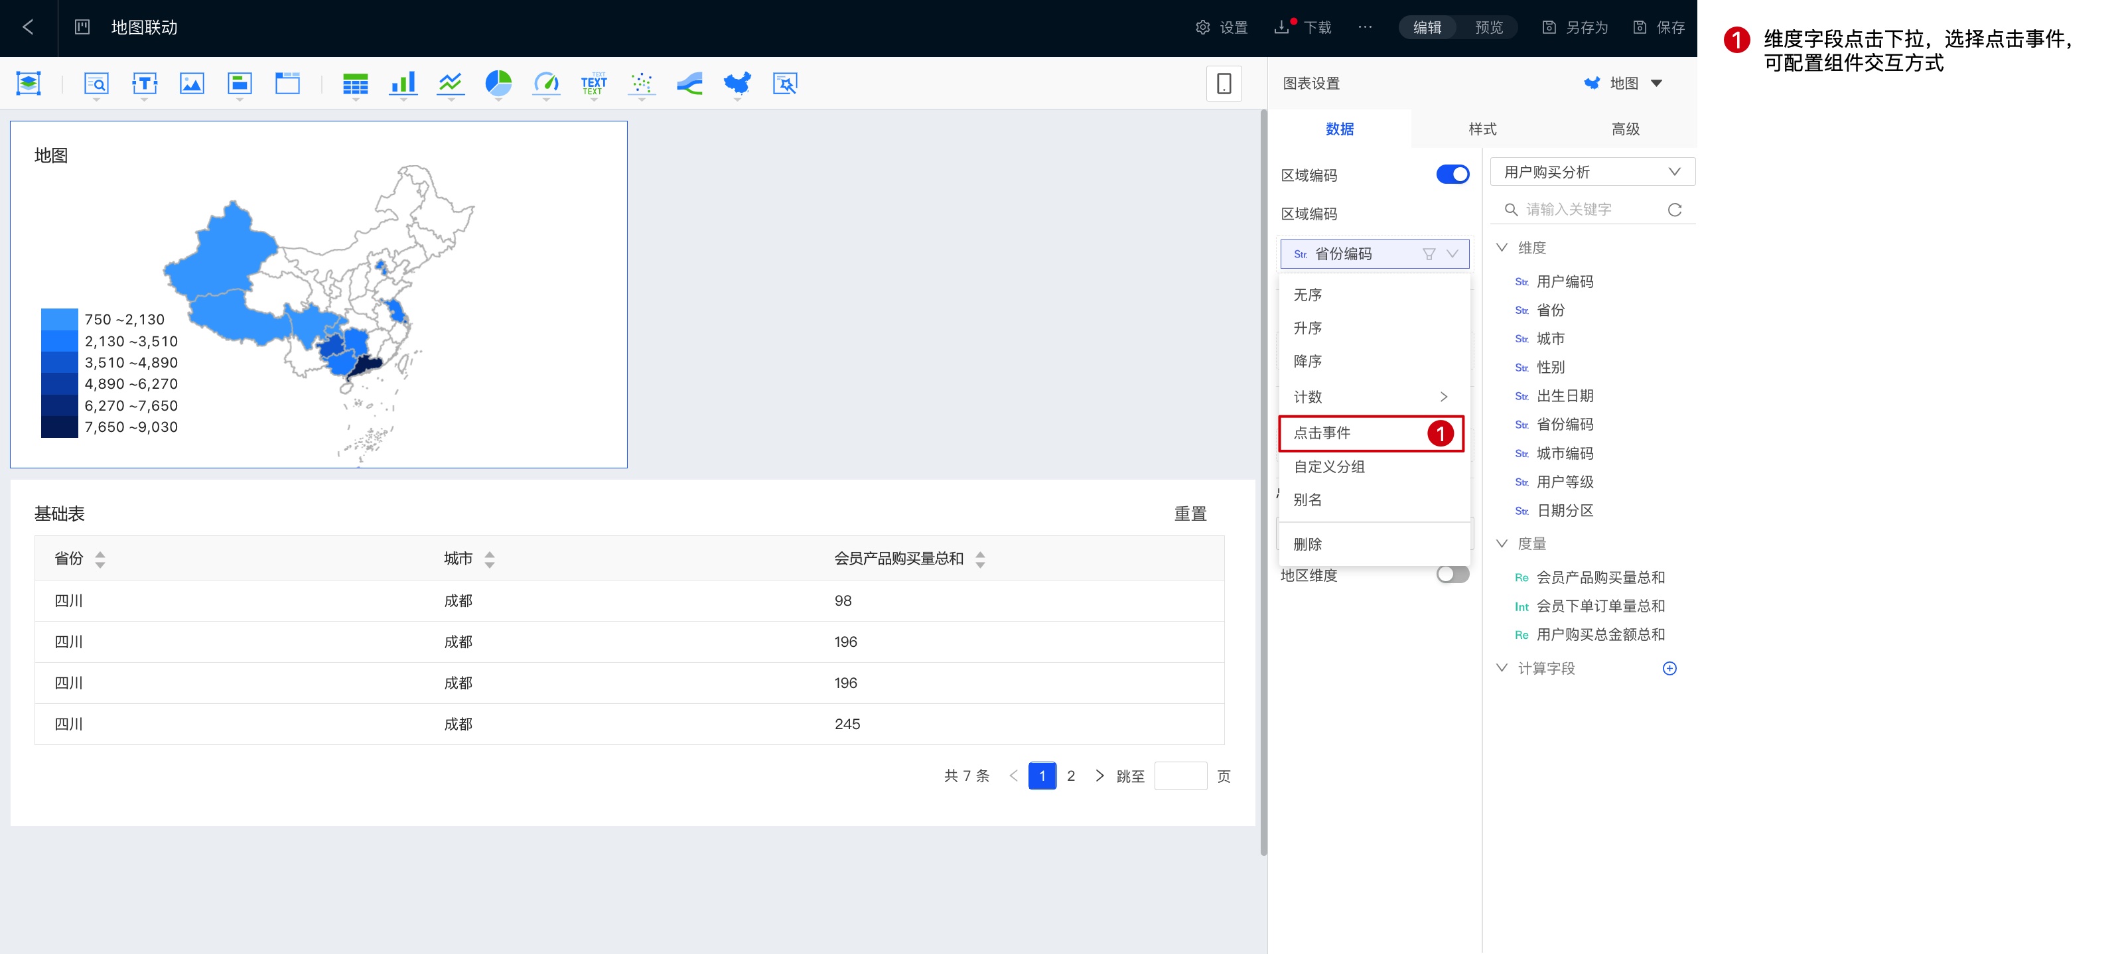Insert a text box widget
The height and width of the screenshot is (954, 2122).
pos(144,83)
